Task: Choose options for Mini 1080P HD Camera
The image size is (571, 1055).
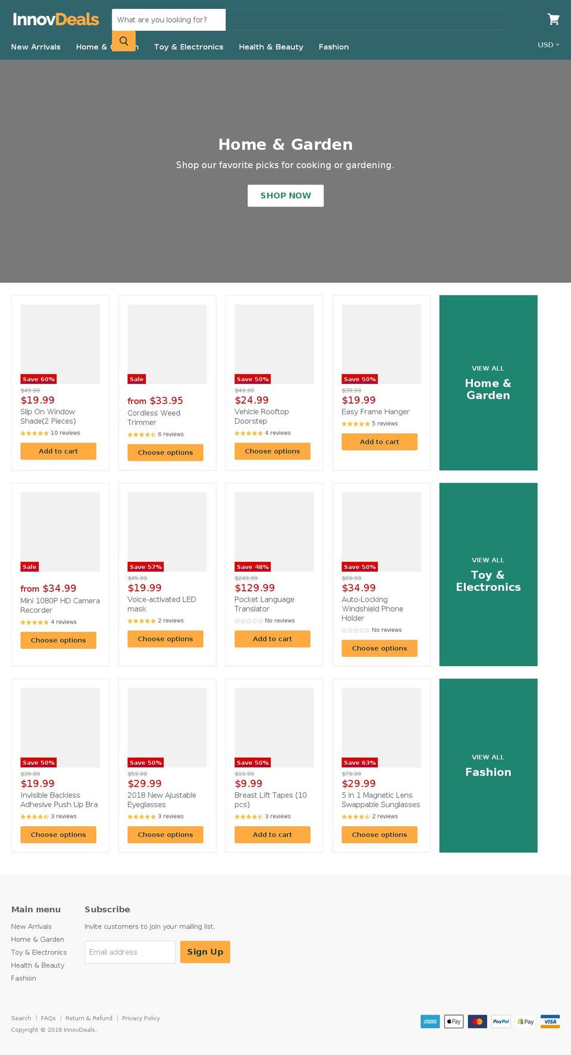Action: 58,640
